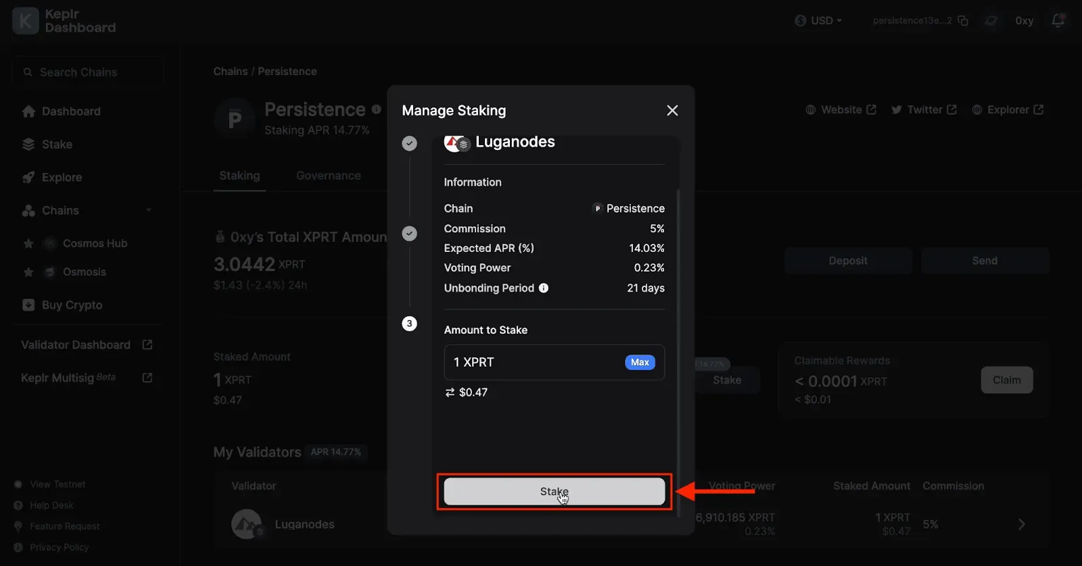The image size is (1082, 566).
Task: Click the Luganodes validator logo in modal
Action: 457,143
